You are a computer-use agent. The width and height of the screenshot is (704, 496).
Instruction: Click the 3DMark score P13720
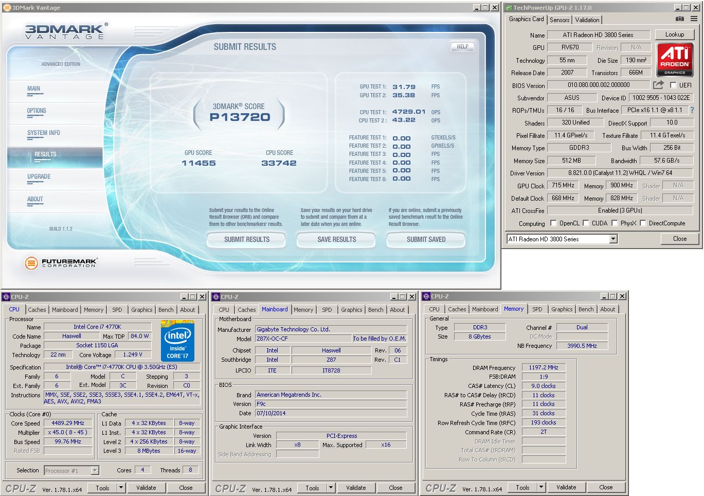click(240, 117)
